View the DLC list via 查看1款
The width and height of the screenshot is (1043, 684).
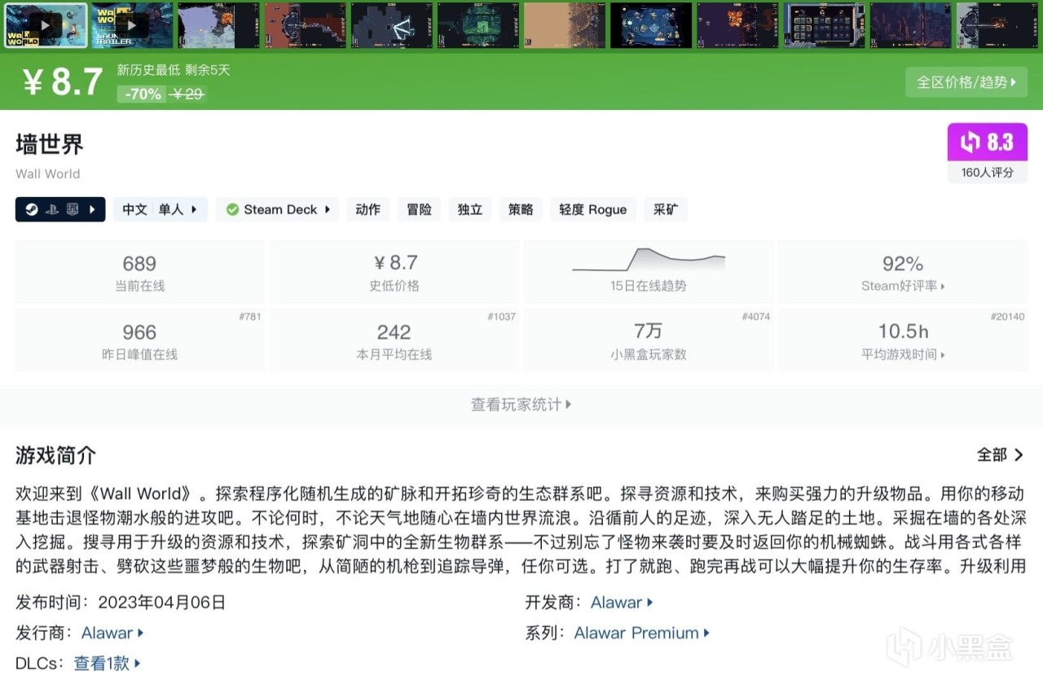pyautogui.click(x=108, y=664)
